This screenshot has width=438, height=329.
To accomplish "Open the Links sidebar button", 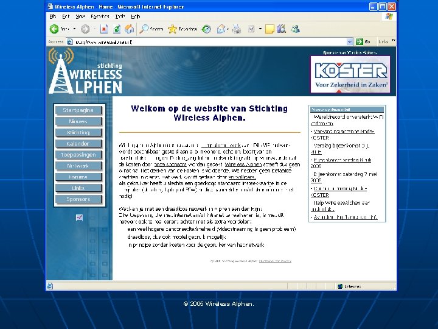I will [78, 188].
